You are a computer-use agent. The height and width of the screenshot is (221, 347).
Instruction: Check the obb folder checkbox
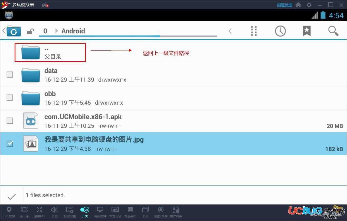click(10, 97)
